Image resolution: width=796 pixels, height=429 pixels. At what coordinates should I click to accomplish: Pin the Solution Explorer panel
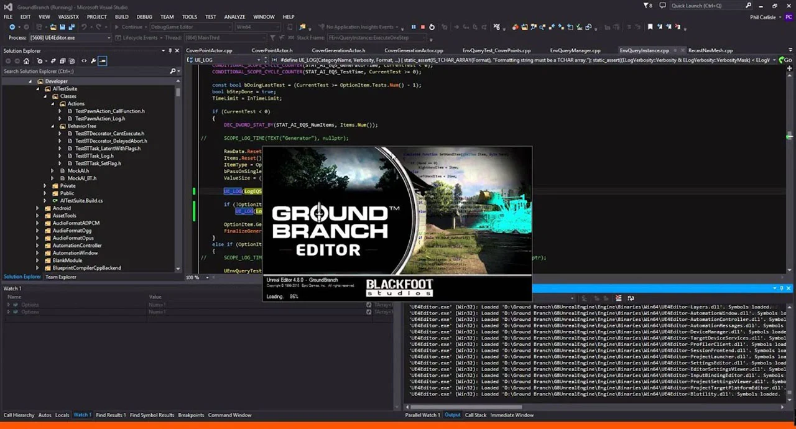click(x=169, y=51)
